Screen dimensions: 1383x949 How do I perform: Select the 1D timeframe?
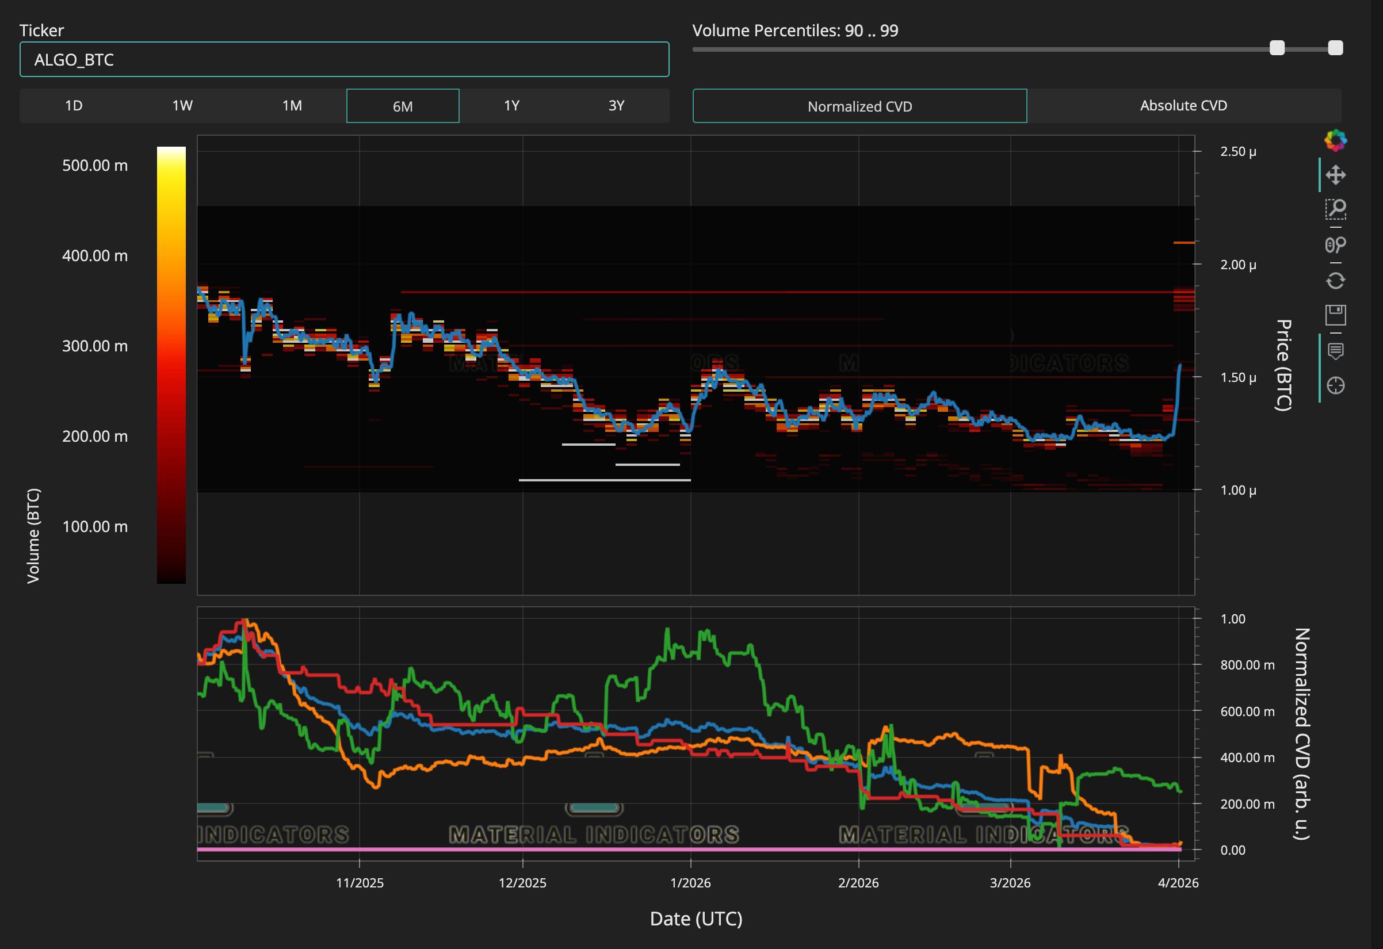point(74,106)
